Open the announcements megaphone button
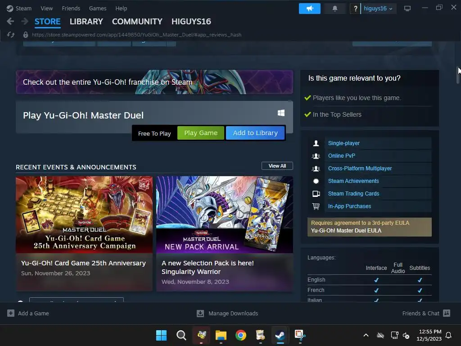Viewport: 461px width, 346px height. (x=310, y=9)
